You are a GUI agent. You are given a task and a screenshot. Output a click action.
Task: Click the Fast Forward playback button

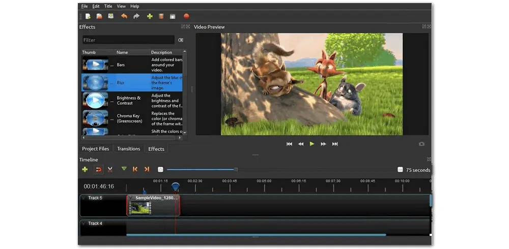pyautogui.click(x=323, y=144)
